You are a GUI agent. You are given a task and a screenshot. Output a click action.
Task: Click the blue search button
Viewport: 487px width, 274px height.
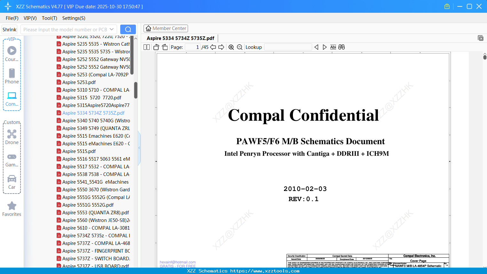point(128,29)
